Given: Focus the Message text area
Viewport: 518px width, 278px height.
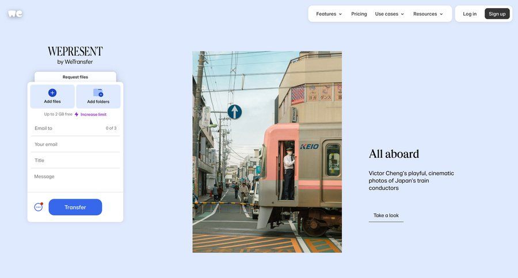Looking at the screenshot, I should pos(75,180).
